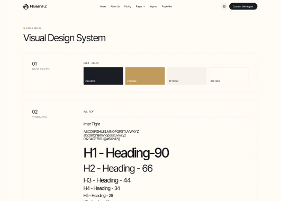Click the uppercase alphabet sample line
The image size is (281, 201).
[x=111, y=132]
